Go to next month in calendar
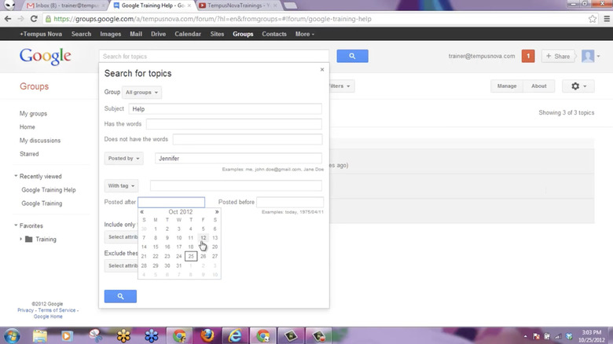The image size is (613, 344). coord(217,212)
